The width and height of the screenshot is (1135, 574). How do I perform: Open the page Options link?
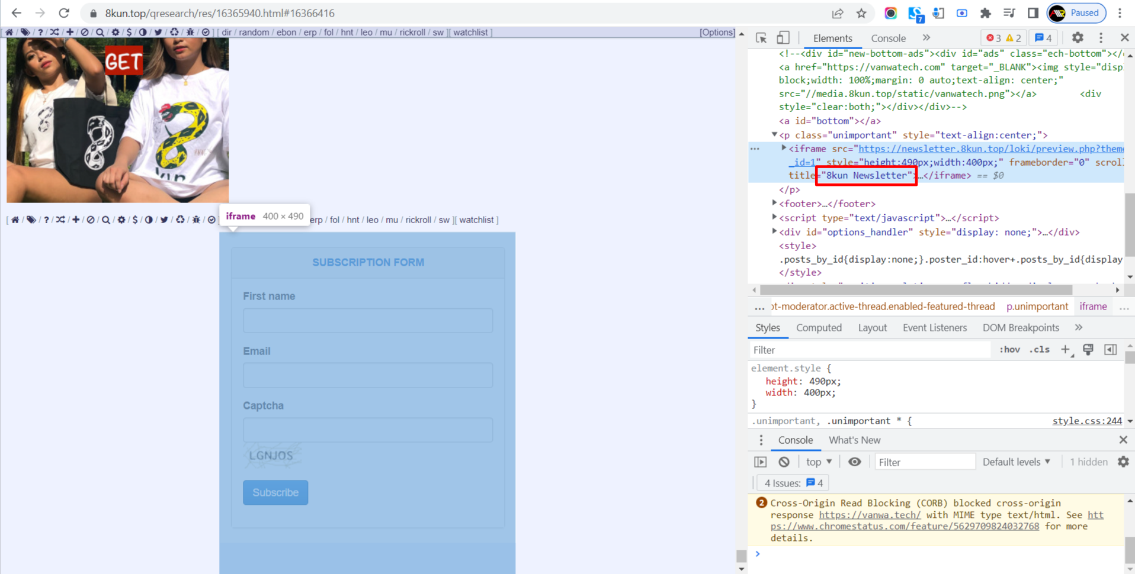tap(717, 33)
